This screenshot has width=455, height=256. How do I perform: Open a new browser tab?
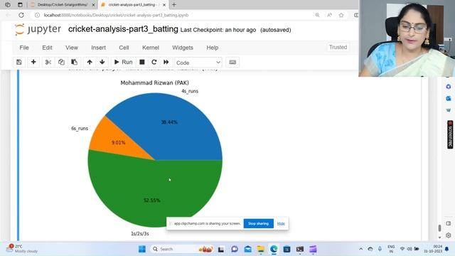click(x=173, y=5)
